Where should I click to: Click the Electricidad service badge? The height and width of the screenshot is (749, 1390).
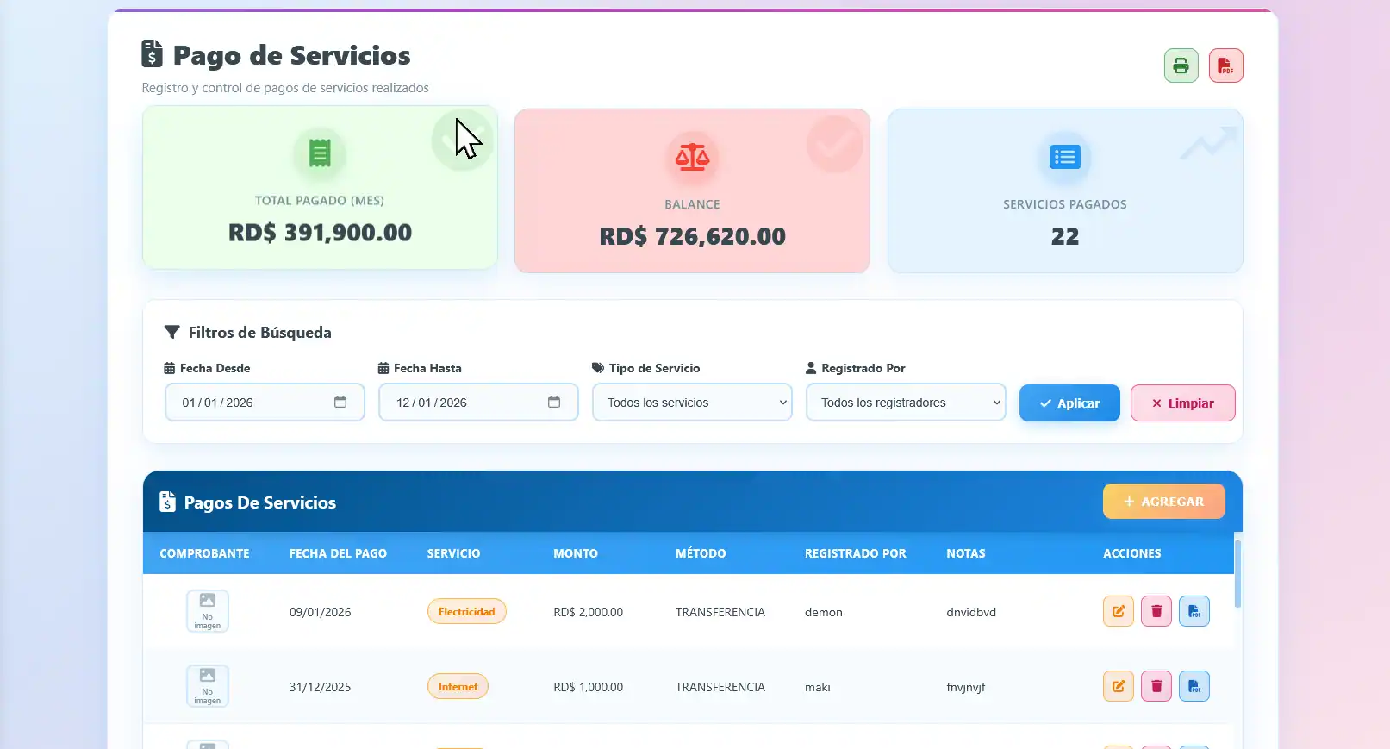point(466,612)
